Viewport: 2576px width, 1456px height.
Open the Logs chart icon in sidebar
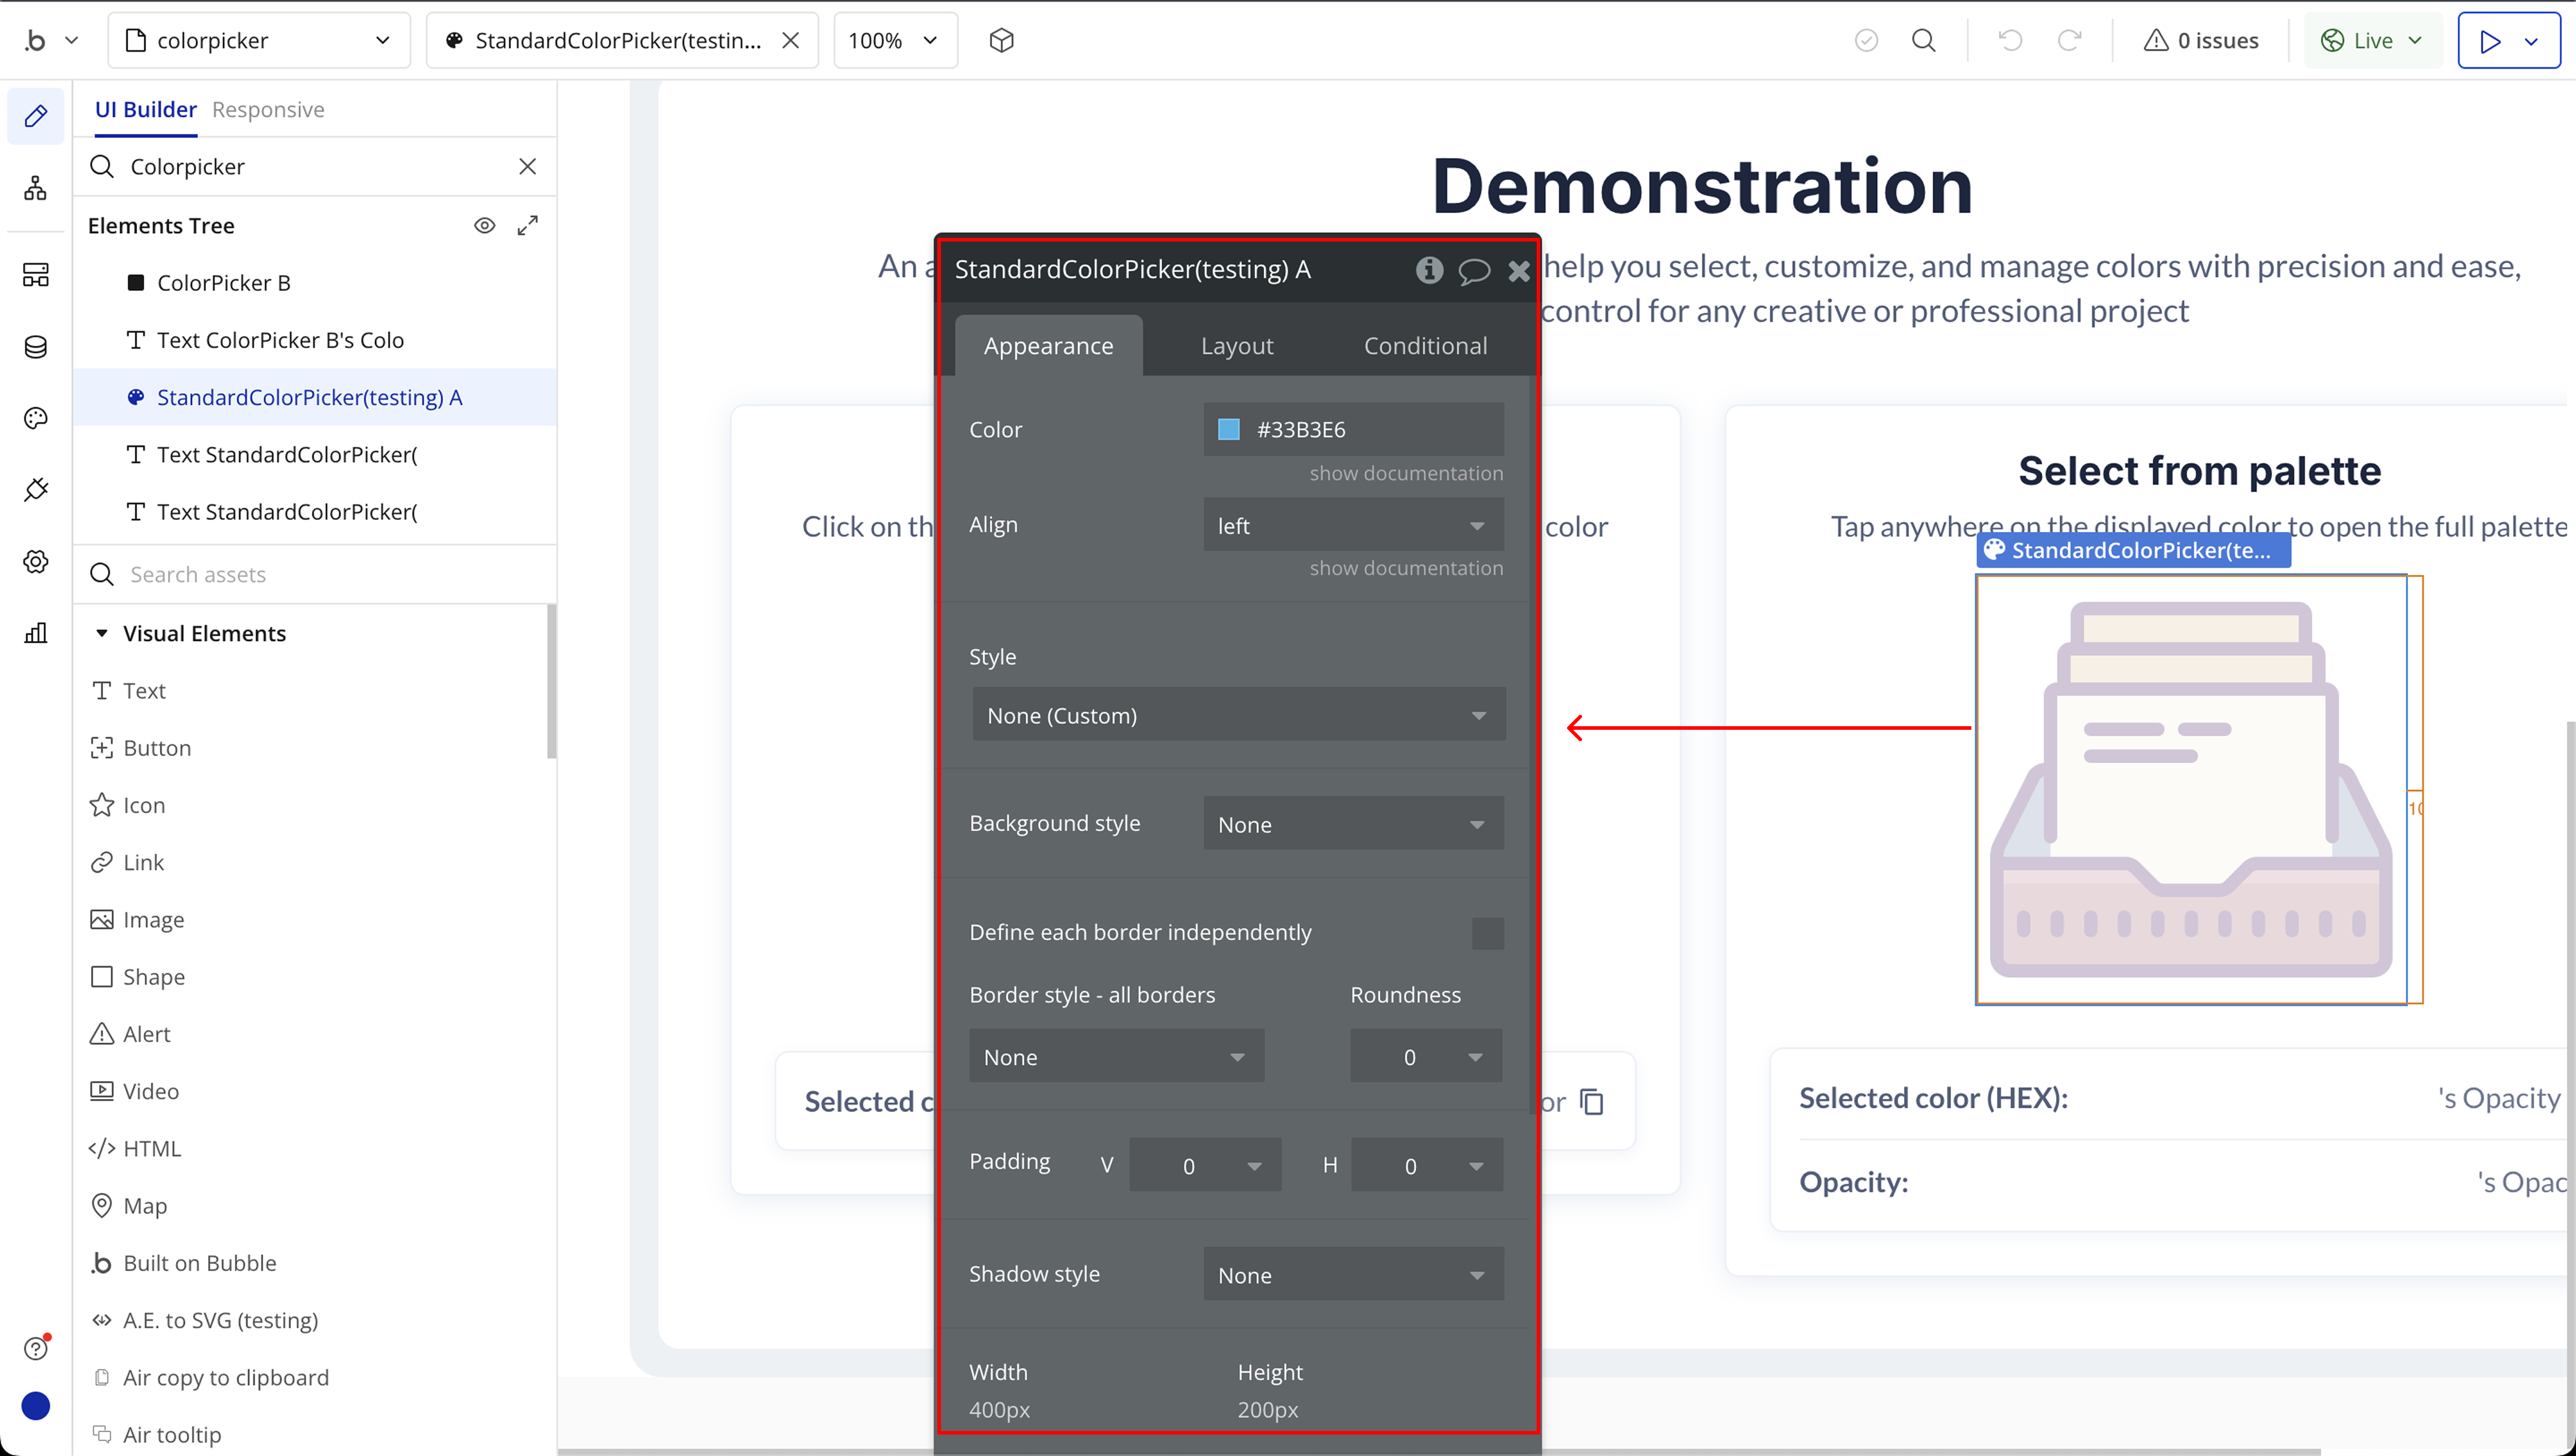tap(36, 633)
